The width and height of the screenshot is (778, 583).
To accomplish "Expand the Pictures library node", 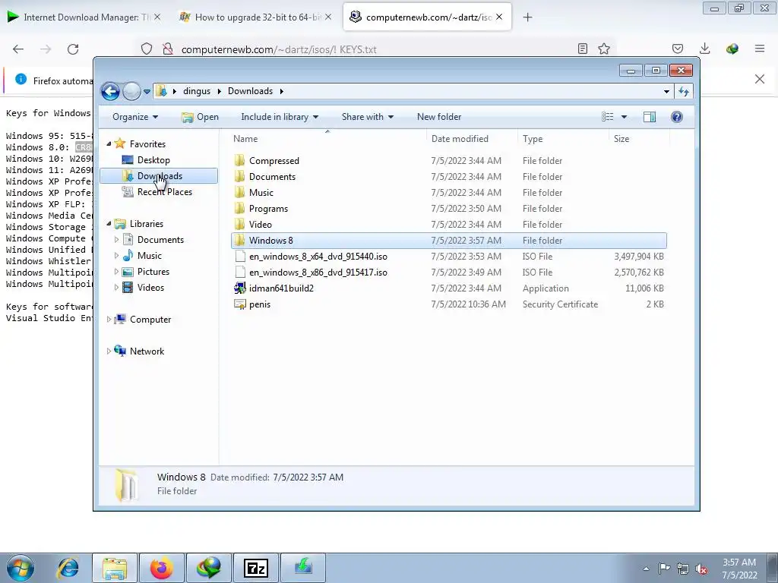I will point(116,272).
